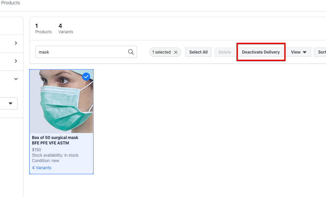326x197 pixels.
Task: Click the surgical mask product thumbnail
Action: (61, 101)
